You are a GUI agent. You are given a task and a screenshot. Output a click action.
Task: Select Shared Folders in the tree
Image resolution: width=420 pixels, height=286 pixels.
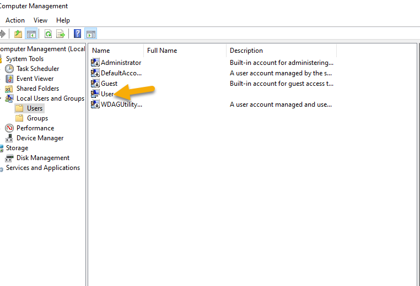pos(37,89)
